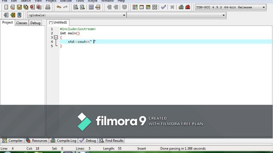Viewport: 273px width, 153px height.
Task: Open the Execute menu
Action: (x=66, y=1)
